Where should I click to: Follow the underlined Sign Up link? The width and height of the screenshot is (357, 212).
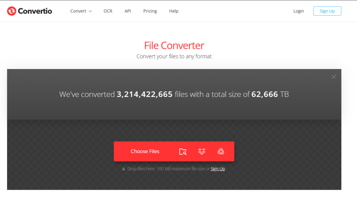218,169
